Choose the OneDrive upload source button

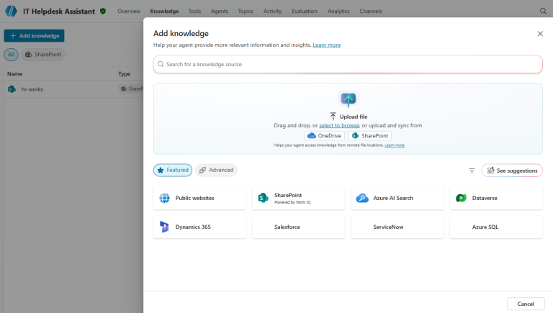(325, 136)
